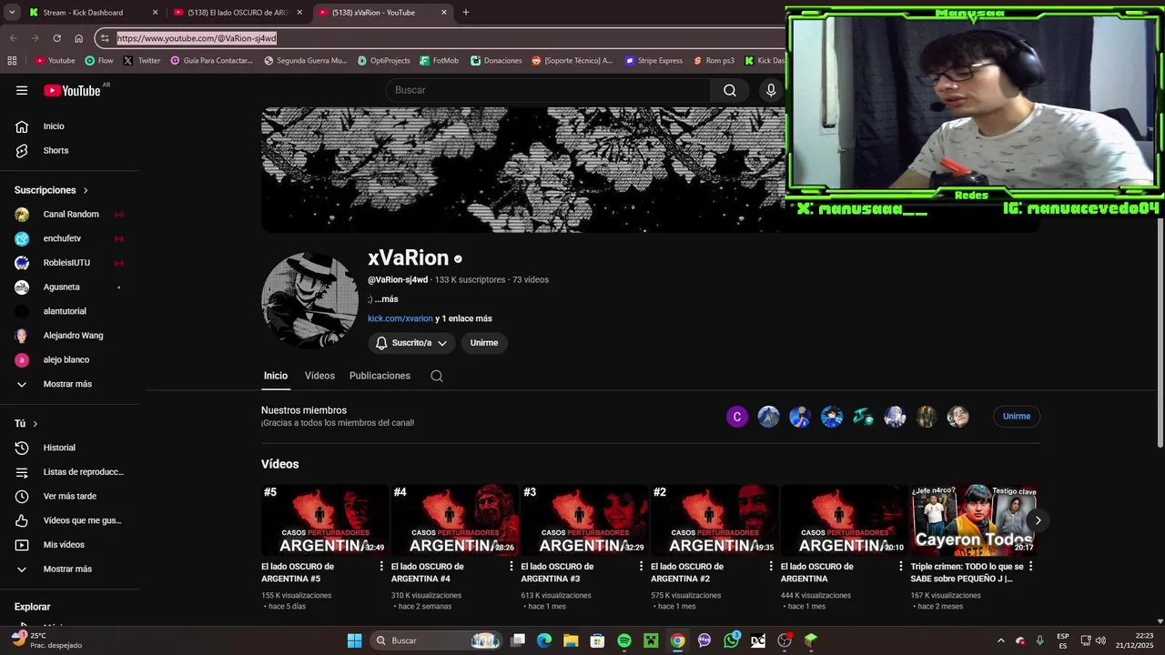Open options menu for Triple crimen video
Viewport: 1165px width, 655px height.
pyautogui.click(x=1030, y=566)
